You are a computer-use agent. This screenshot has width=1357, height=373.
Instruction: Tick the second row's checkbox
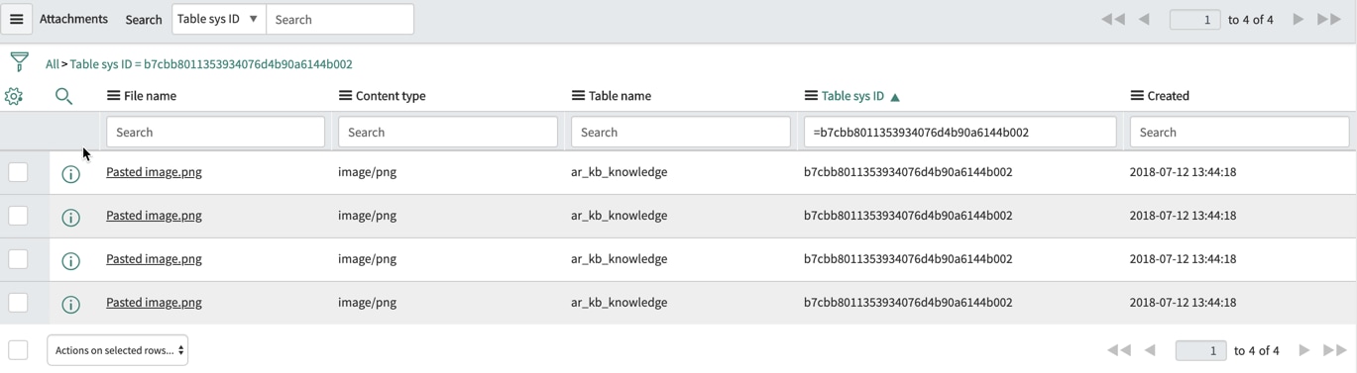click(18, 216)
